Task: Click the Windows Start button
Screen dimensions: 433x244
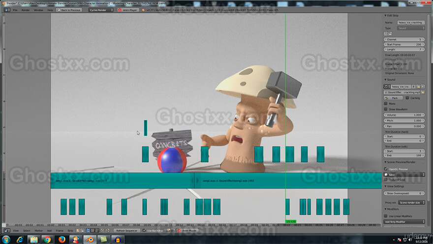Action: click(x=6, y=239)
